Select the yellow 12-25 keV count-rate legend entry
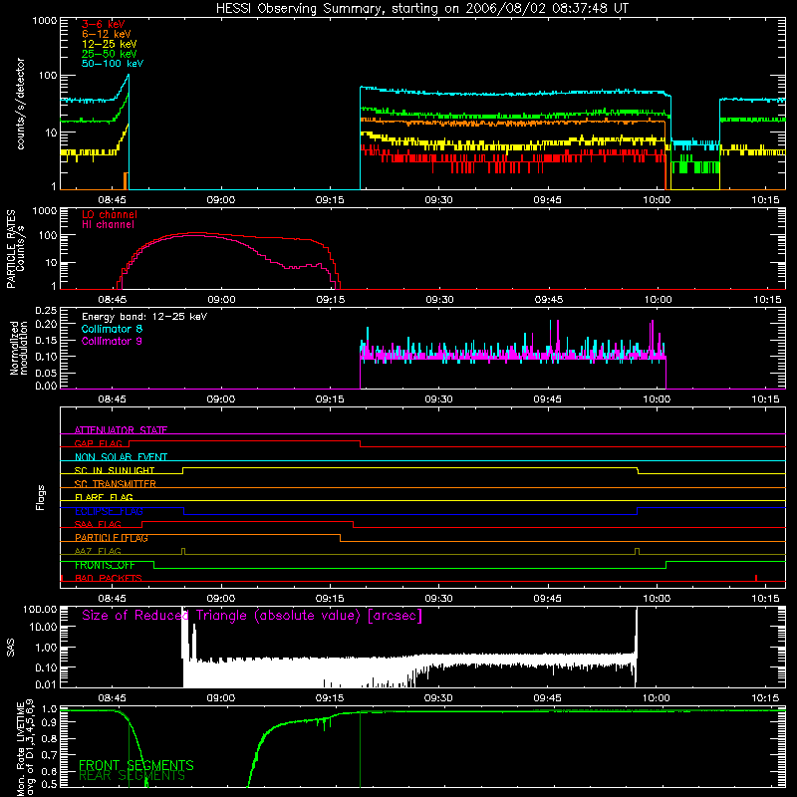797x797 pixels. pyautogui.click(x=110, y=44)
